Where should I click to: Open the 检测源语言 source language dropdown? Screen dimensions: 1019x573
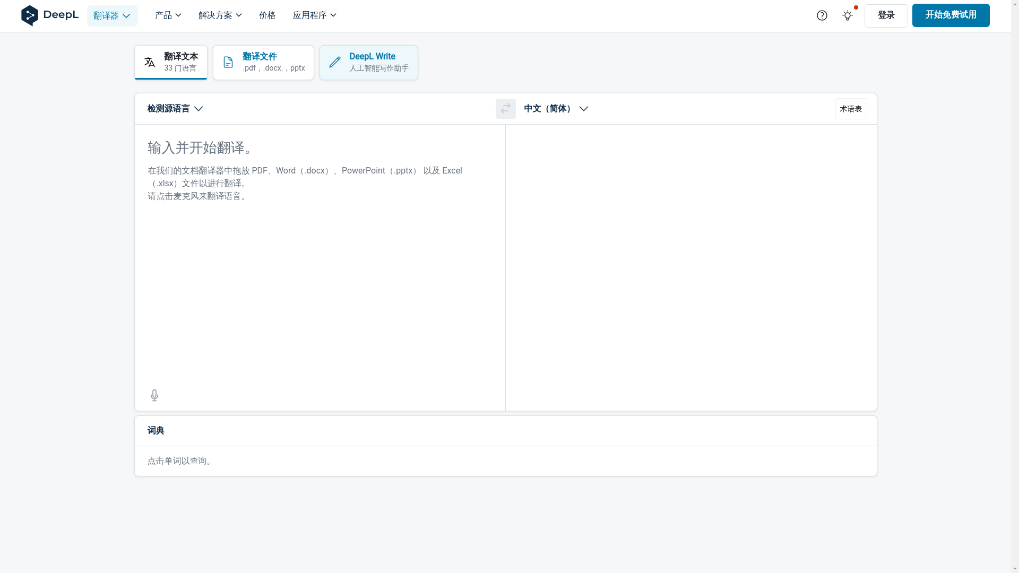pos(175,109)
